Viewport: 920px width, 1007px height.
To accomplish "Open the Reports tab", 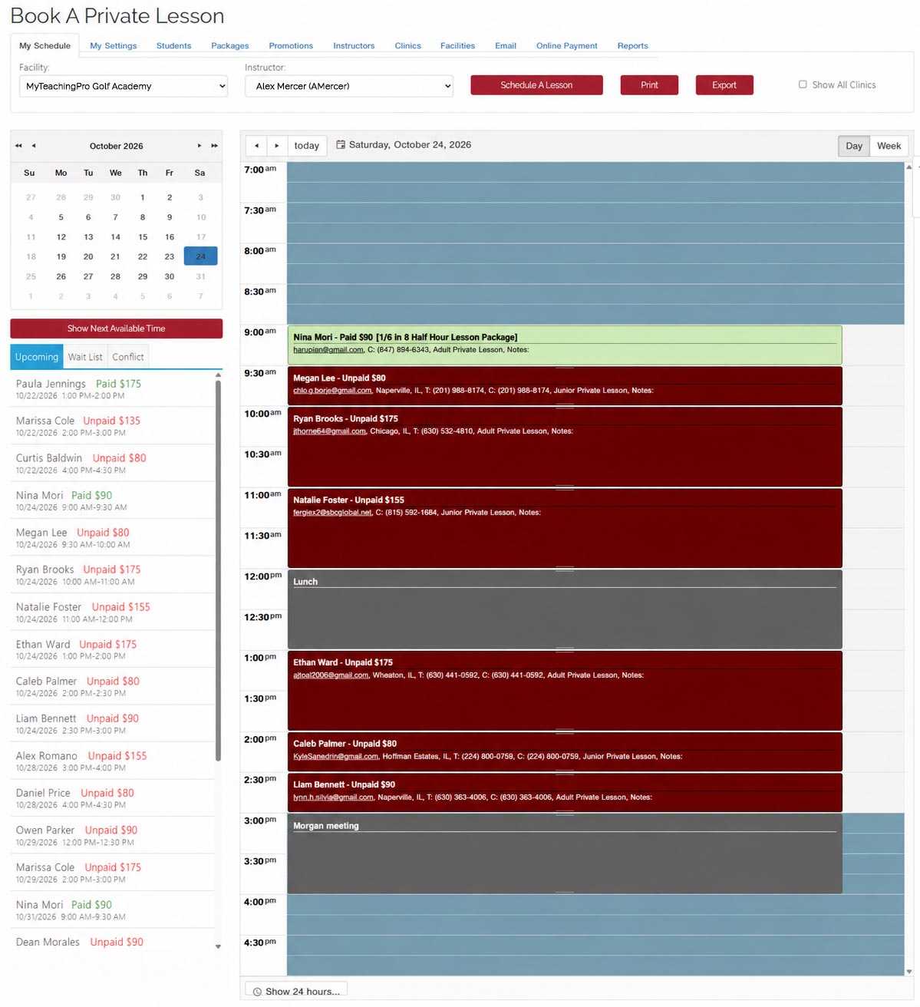I will click(x=632, y=46).
